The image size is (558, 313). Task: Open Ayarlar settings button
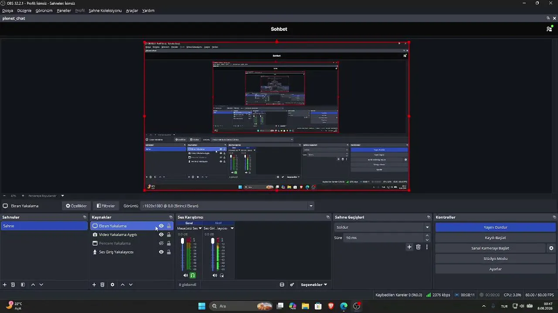click(496, 269)
